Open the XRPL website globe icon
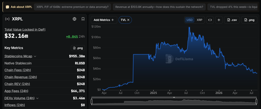 [74, 19]
